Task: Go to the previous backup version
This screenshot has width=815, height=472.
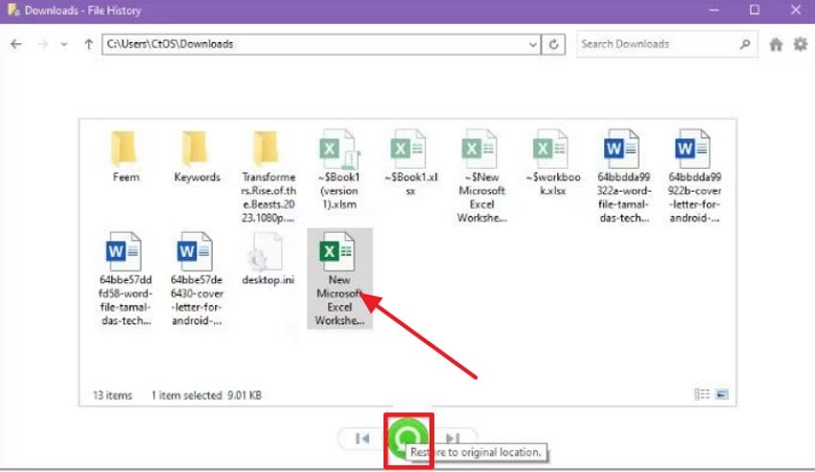Action: pyautogui.click(x=362, y=438)
